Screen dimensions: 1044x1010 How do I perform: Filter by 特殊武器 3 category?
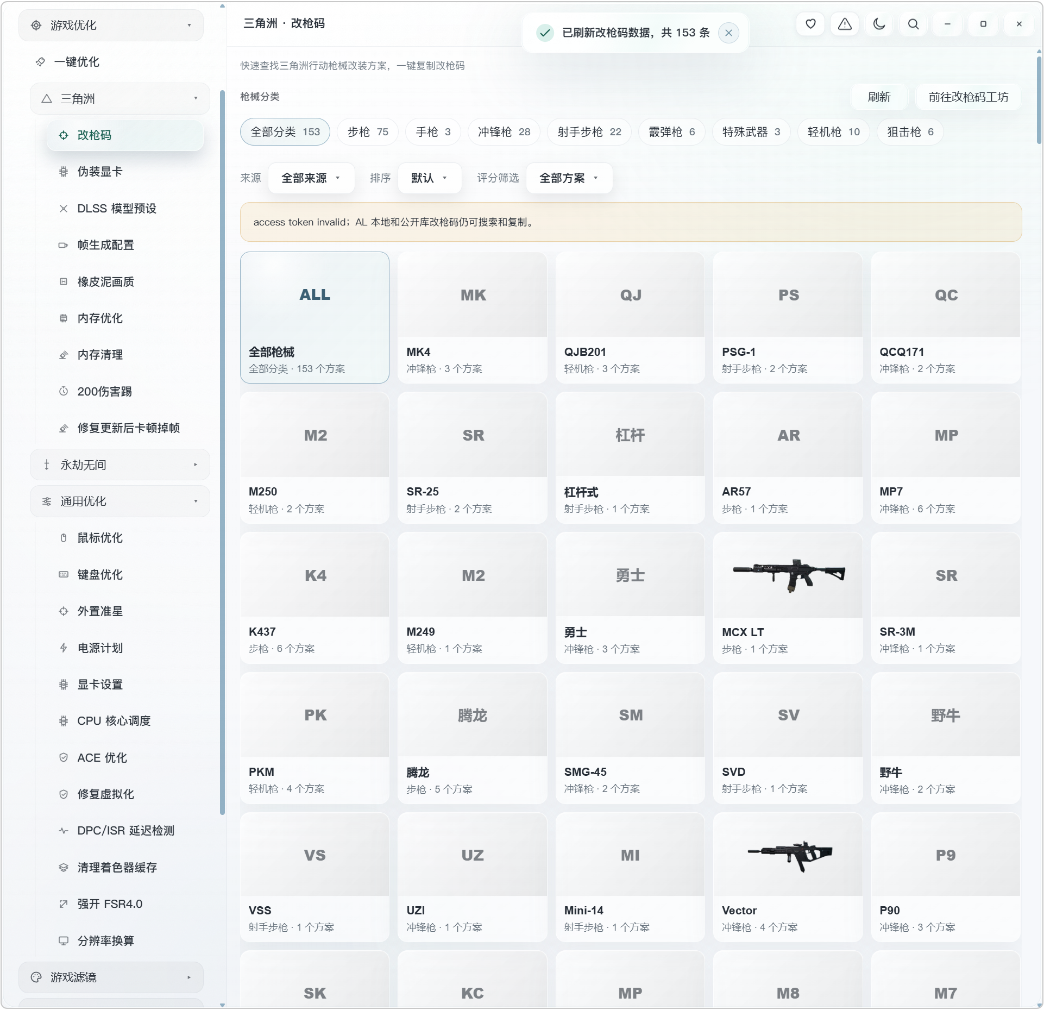[x=751, y=132]
